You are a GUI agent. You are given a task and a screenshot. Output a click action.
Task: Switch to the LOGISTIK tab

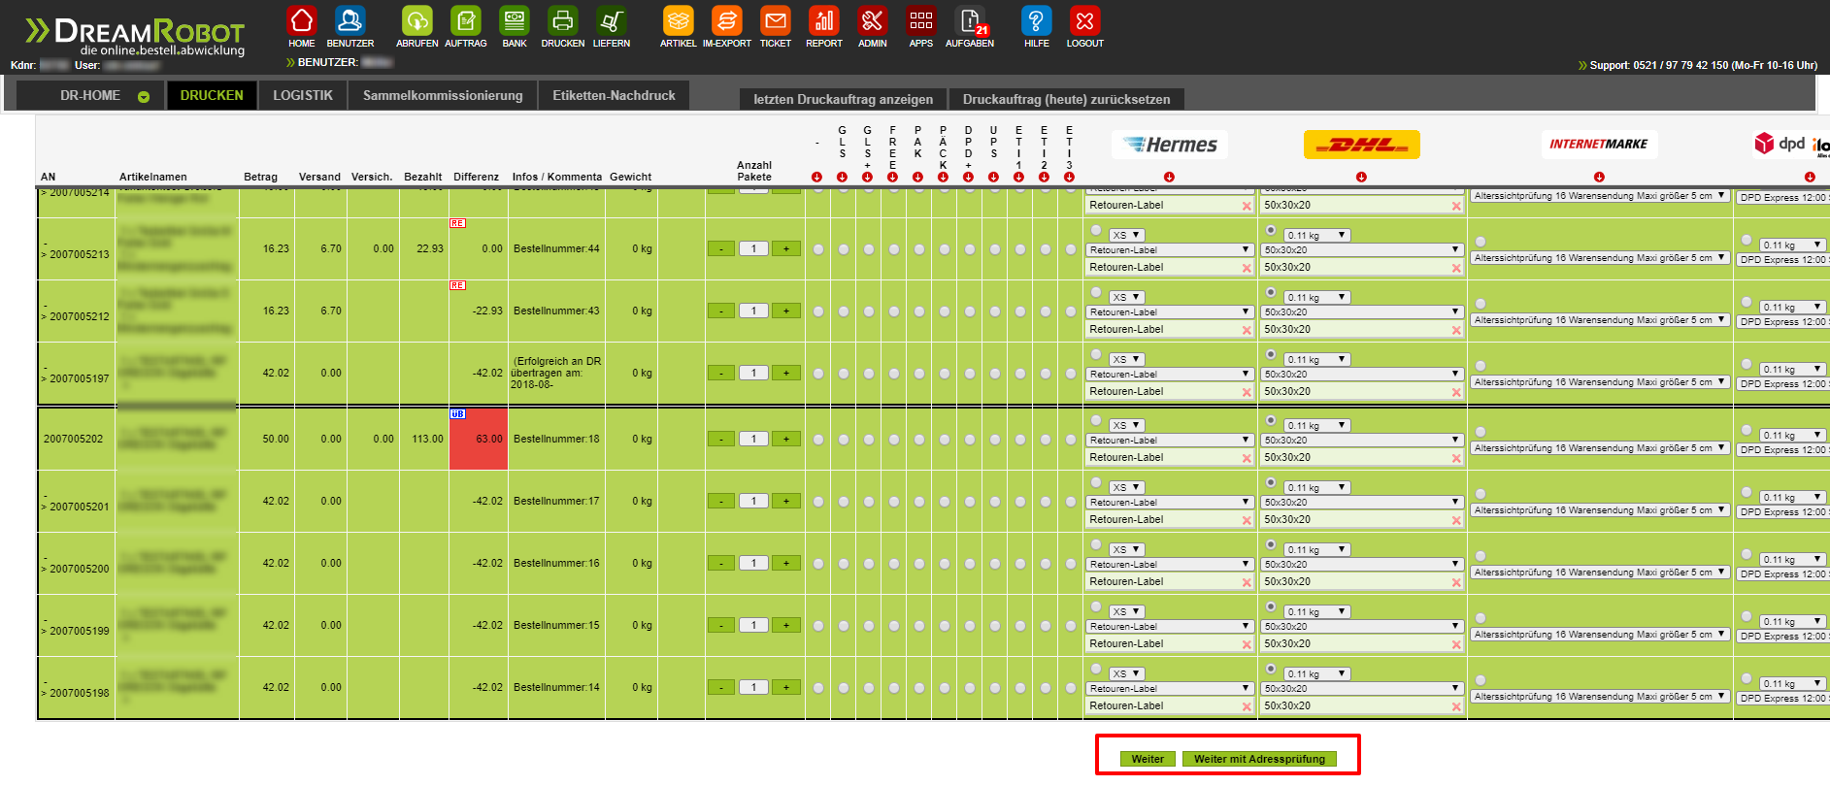pos(303,95)
